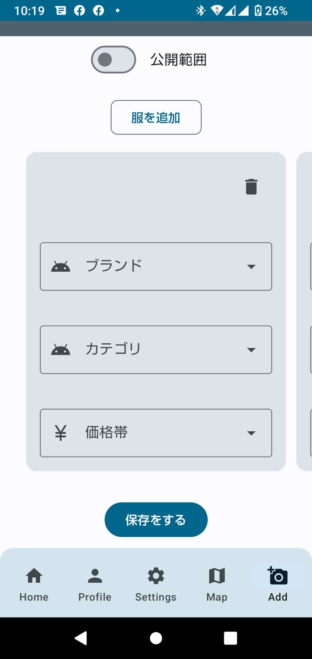The height and width of the screenshot is (659, 312).
Task: Expand the ブランド dropdown arrow
Action: click(251, 267)
